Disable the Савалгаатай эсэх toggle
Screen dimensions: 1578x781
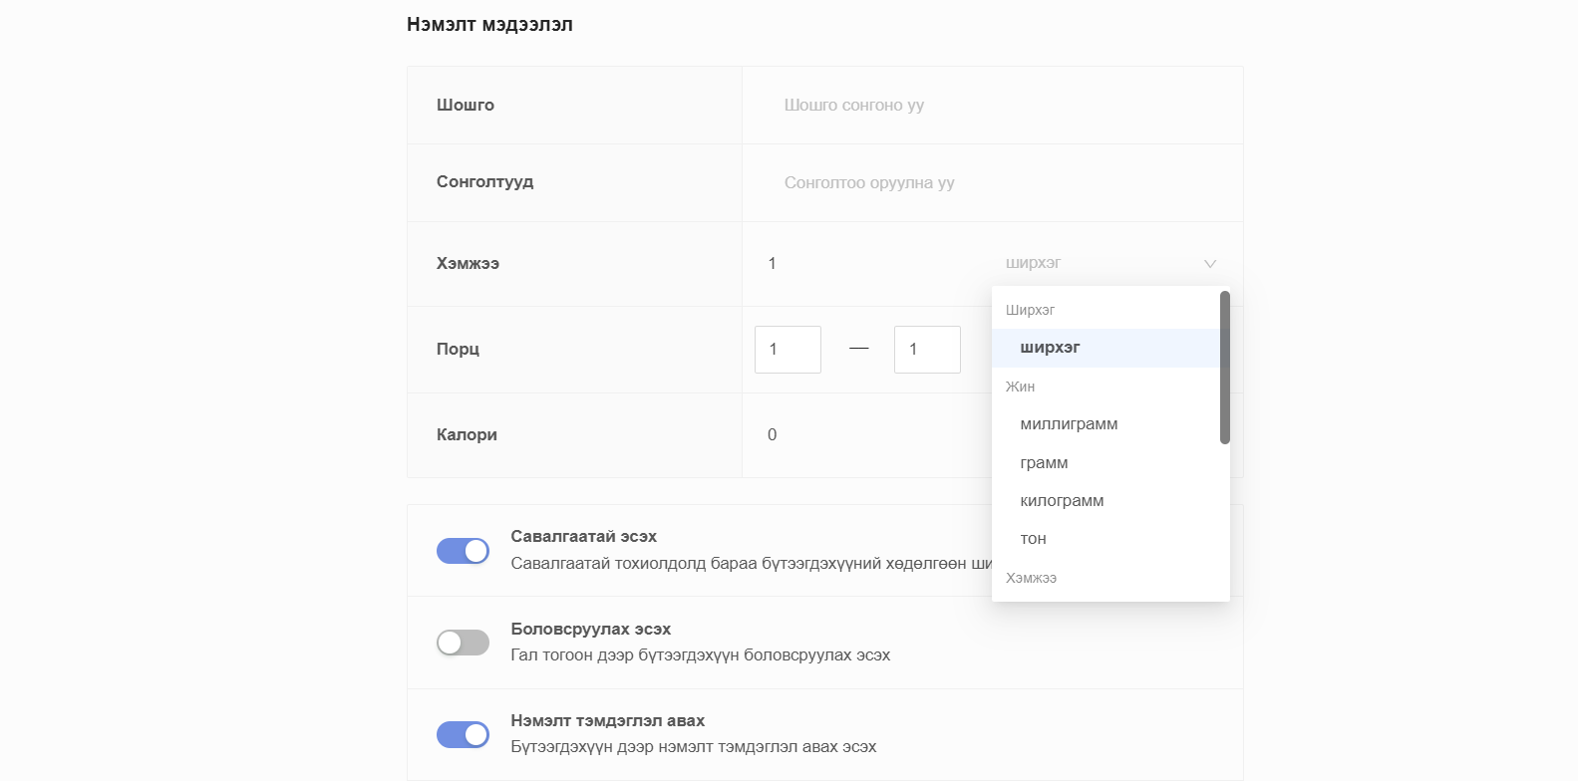463,551
